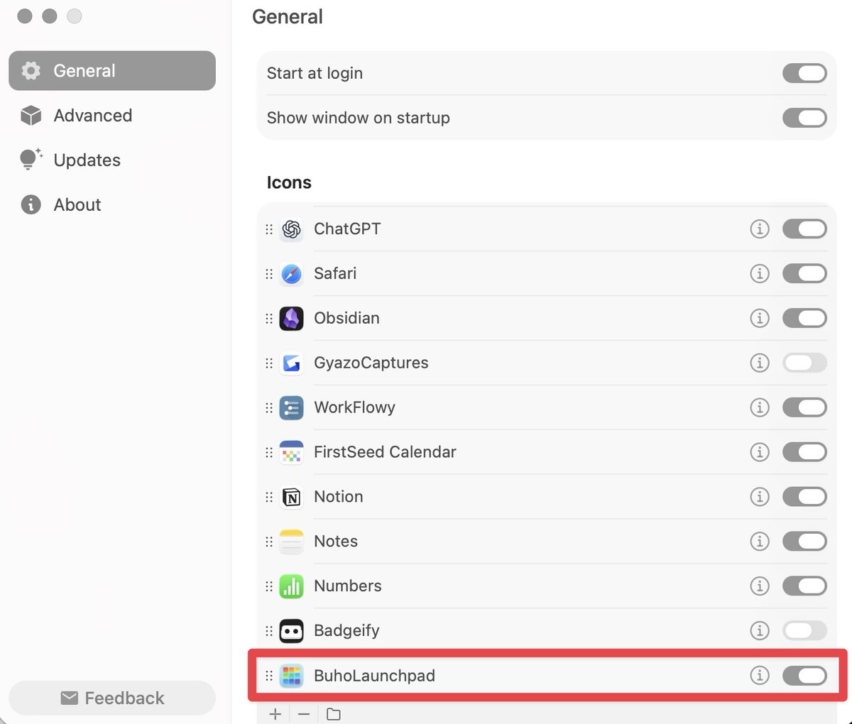Disable the WorkFlowy toggle
This screenshot has width=852, height=724.
click(x=804, y=407)
